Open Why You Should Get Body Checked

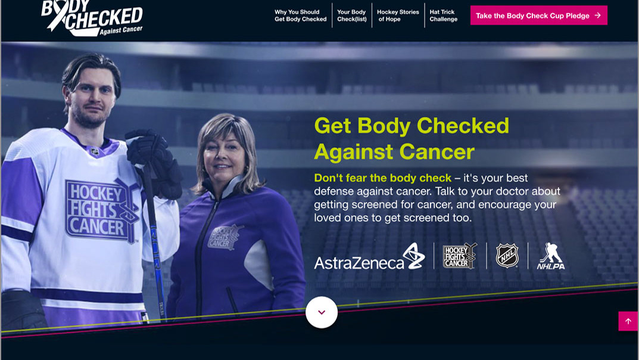click(x=300, y=15)
